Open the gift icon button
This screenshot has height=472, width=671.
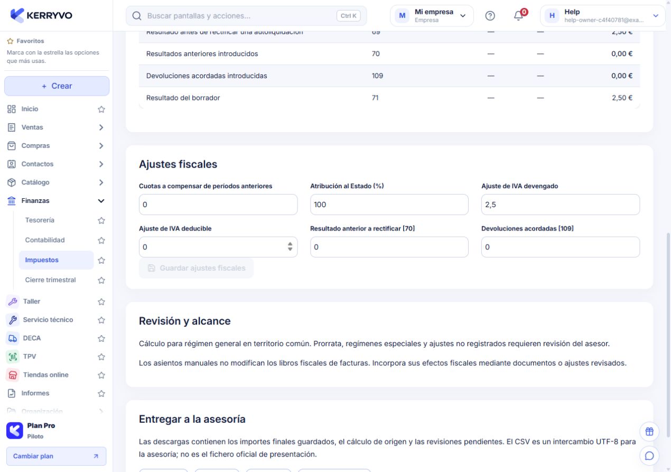pyautogui.click(x=649, y=431)
